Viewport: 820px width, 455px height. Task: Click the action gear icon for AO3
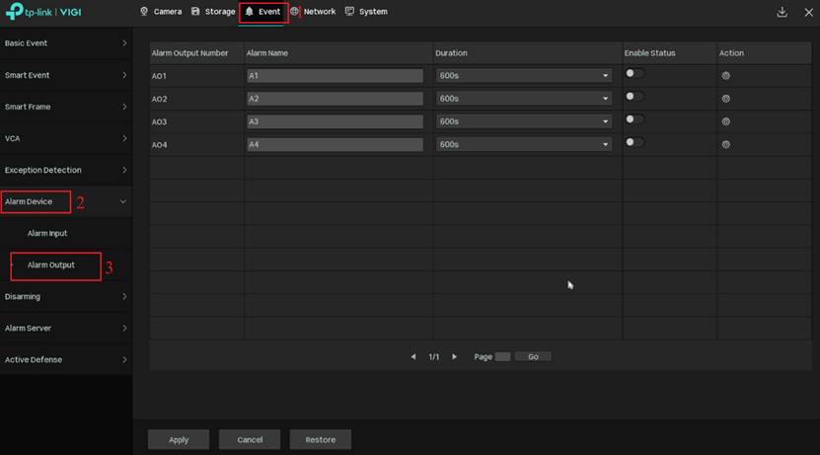[x=725, y=121]
